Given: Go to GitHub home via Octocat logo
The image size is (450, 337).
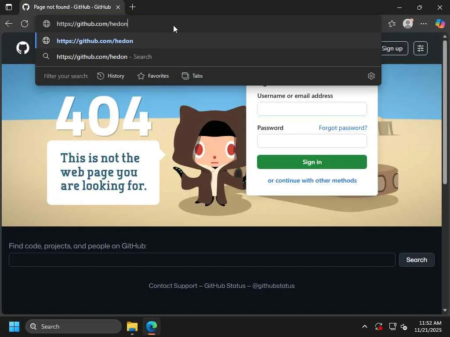Looking at the screenshot, I should tap(23, 48).
